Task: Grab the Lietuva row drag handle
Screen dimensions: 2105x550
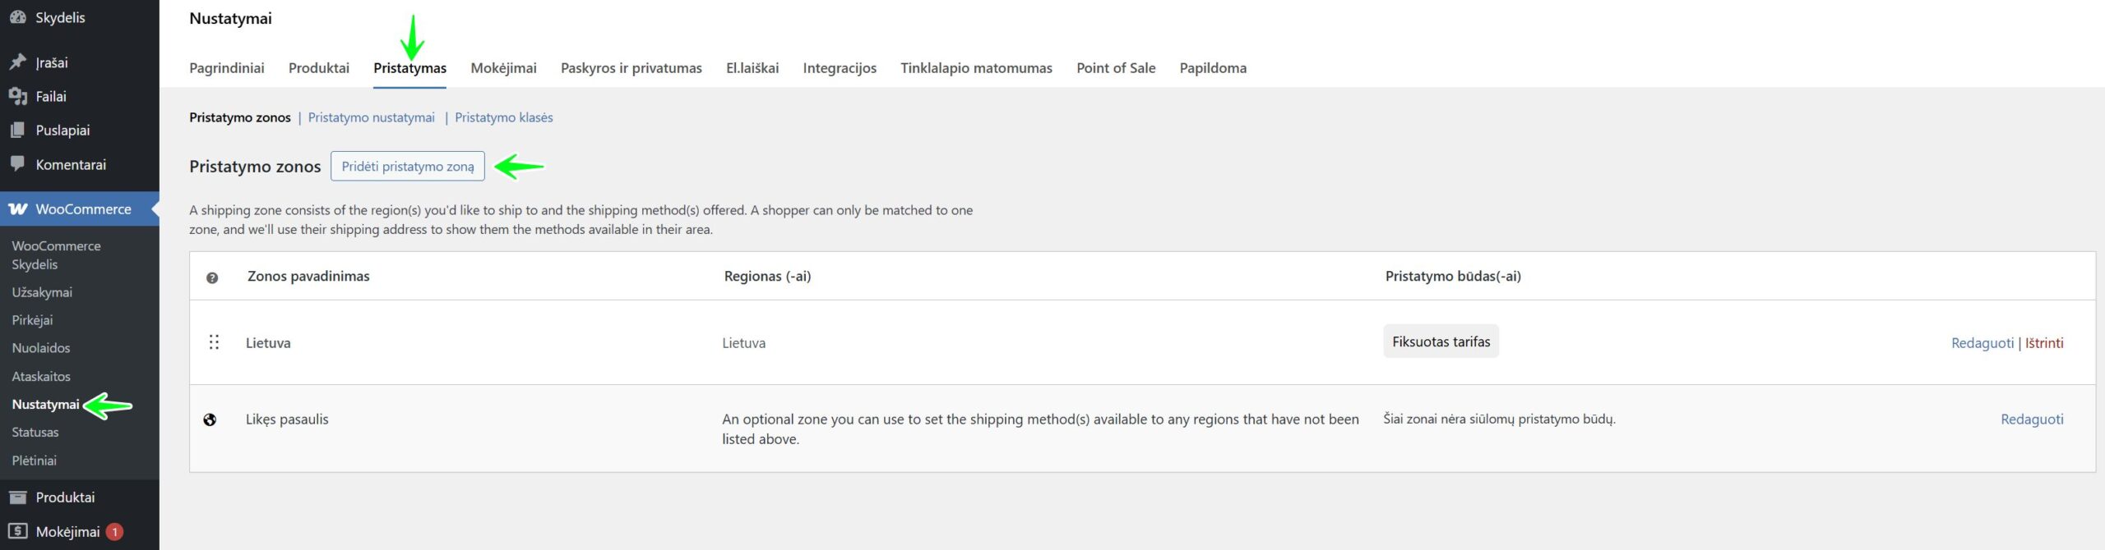Action: click(x=214, y=342)
